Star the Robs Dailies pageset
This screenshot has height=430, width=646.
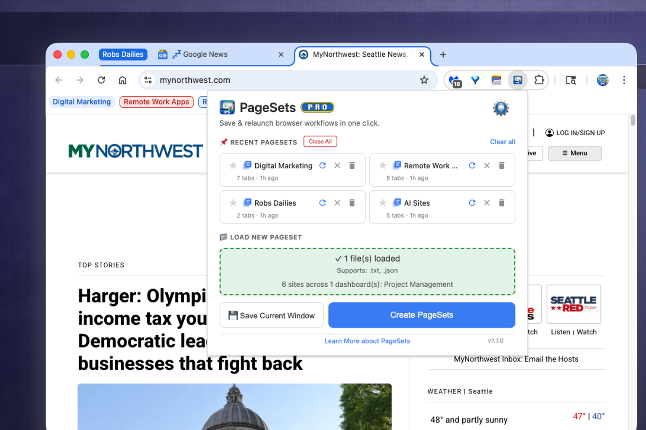pos(233,203)
